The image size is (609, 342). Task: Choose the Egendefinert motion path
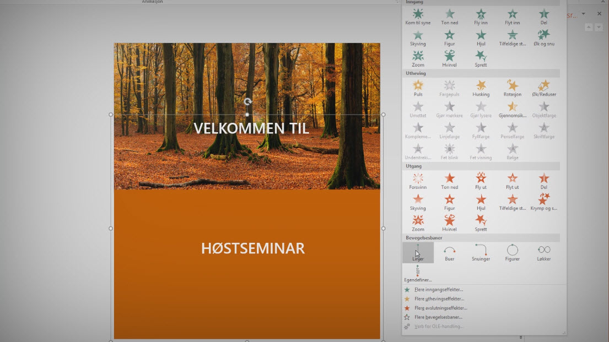pyautogui.click(x=418, y=274)
